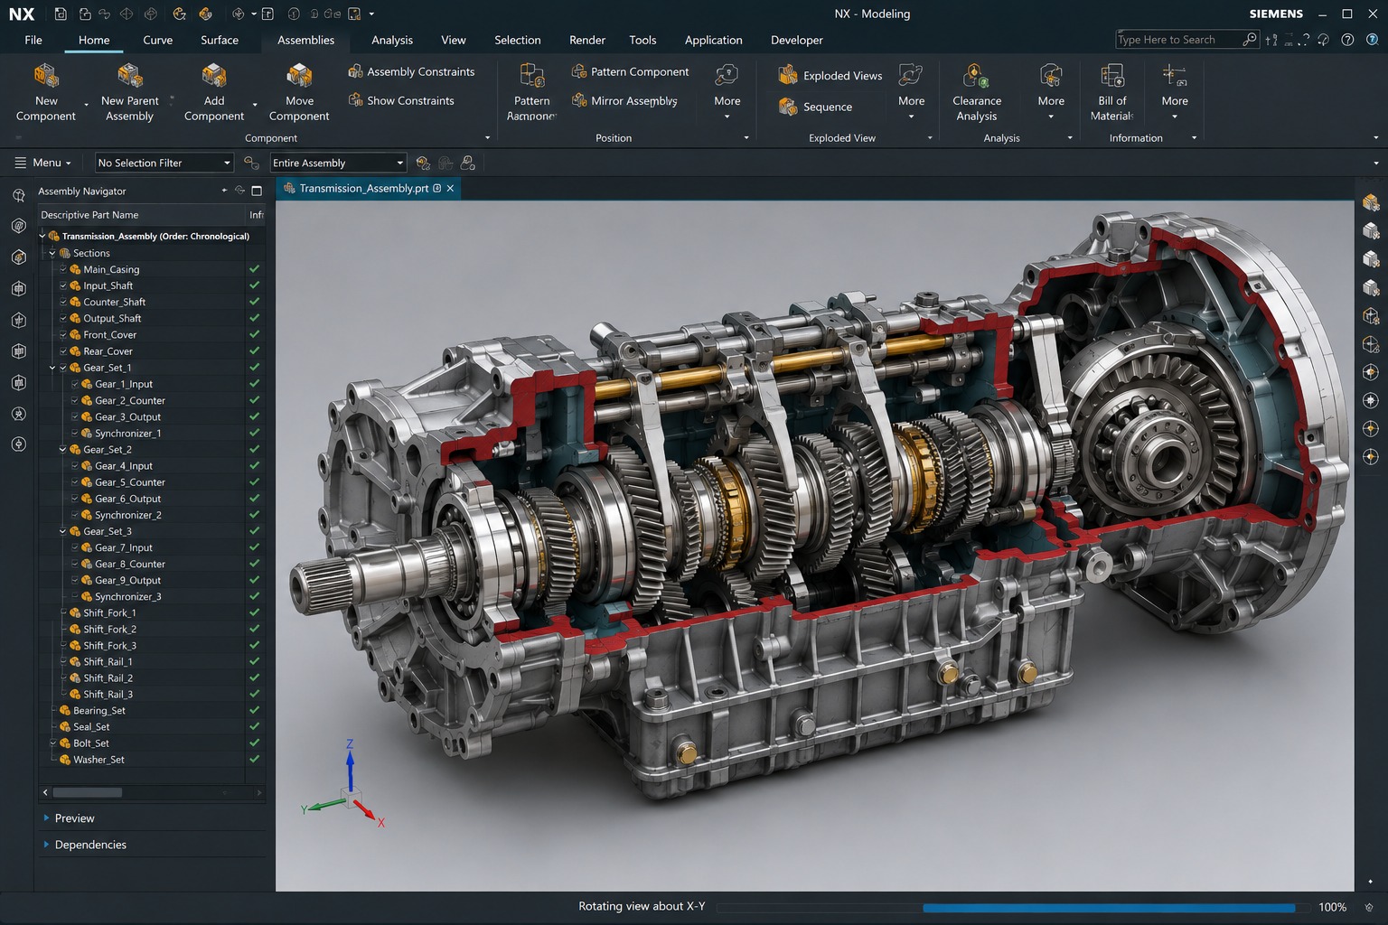The image size is (1388, 925).
Task: Open the File menu
Action: pos(33,40)
